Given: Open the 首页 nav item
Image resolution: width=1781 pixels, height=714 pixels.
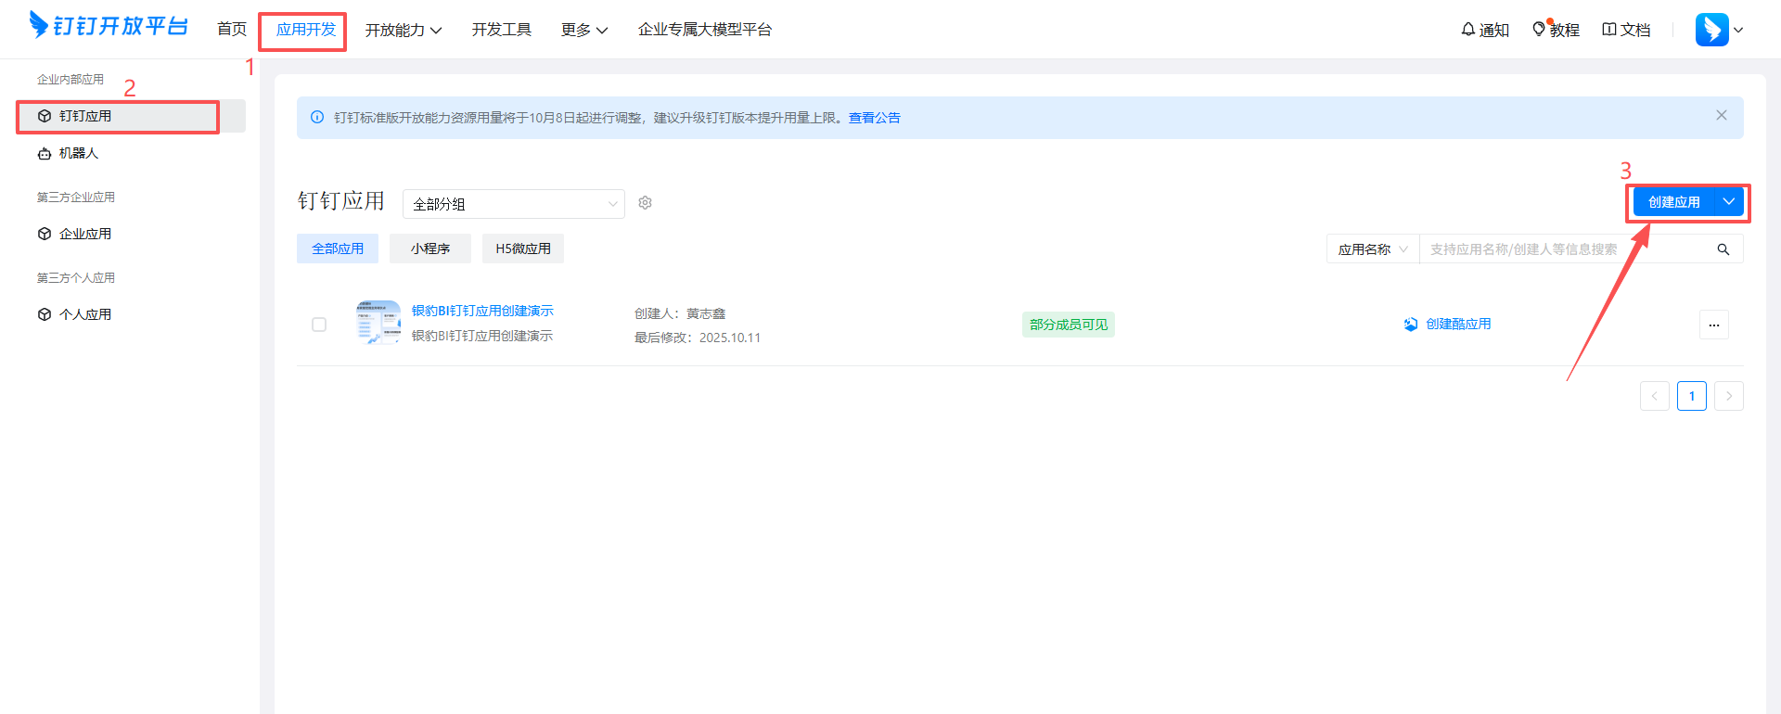Looking at the screenshot, I should click(x=232, y=30).
